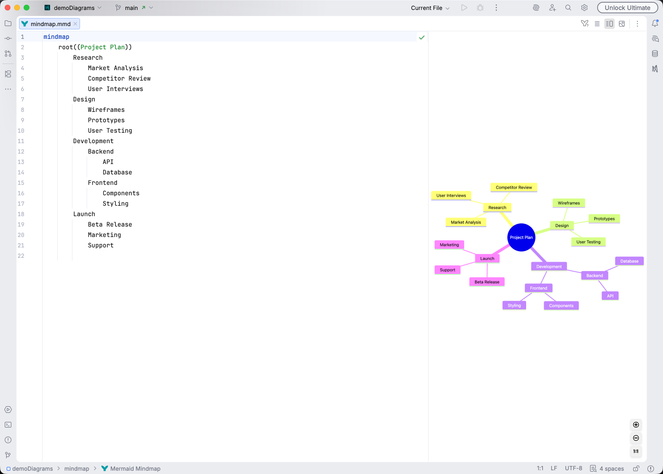Open the Database tool window
This screenshot has height=474, width=663.
click(x=654, y=54)
